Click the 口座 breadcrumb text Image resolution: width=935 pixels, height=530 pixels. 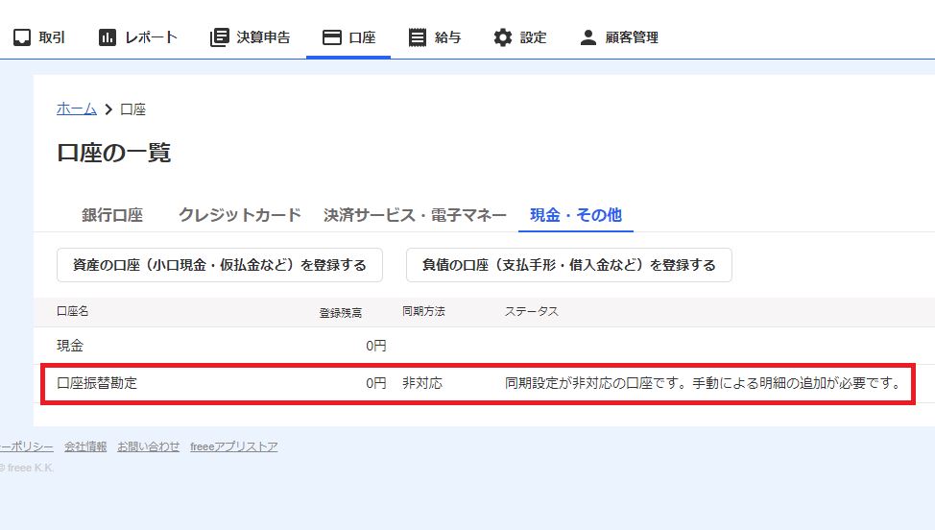[133, 109]
